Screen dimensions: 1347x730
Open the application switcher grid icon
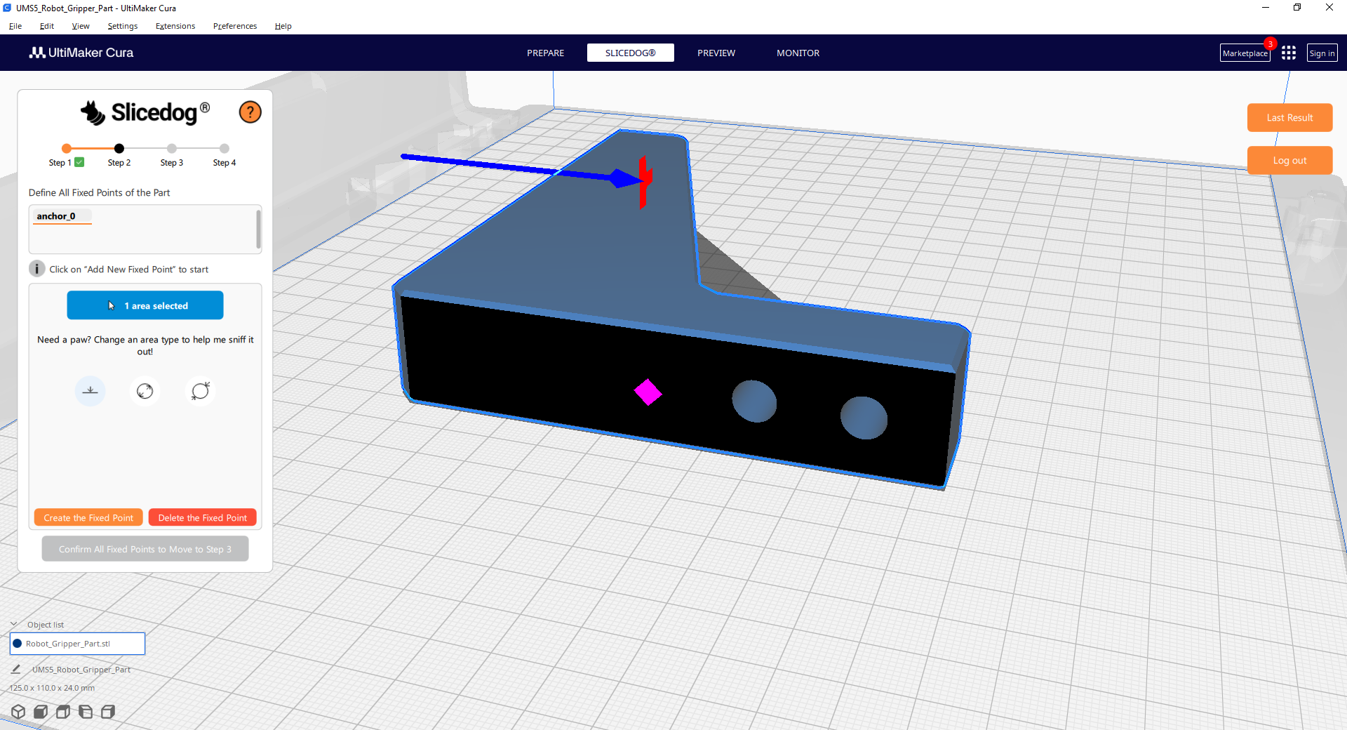pos(1288,53)
